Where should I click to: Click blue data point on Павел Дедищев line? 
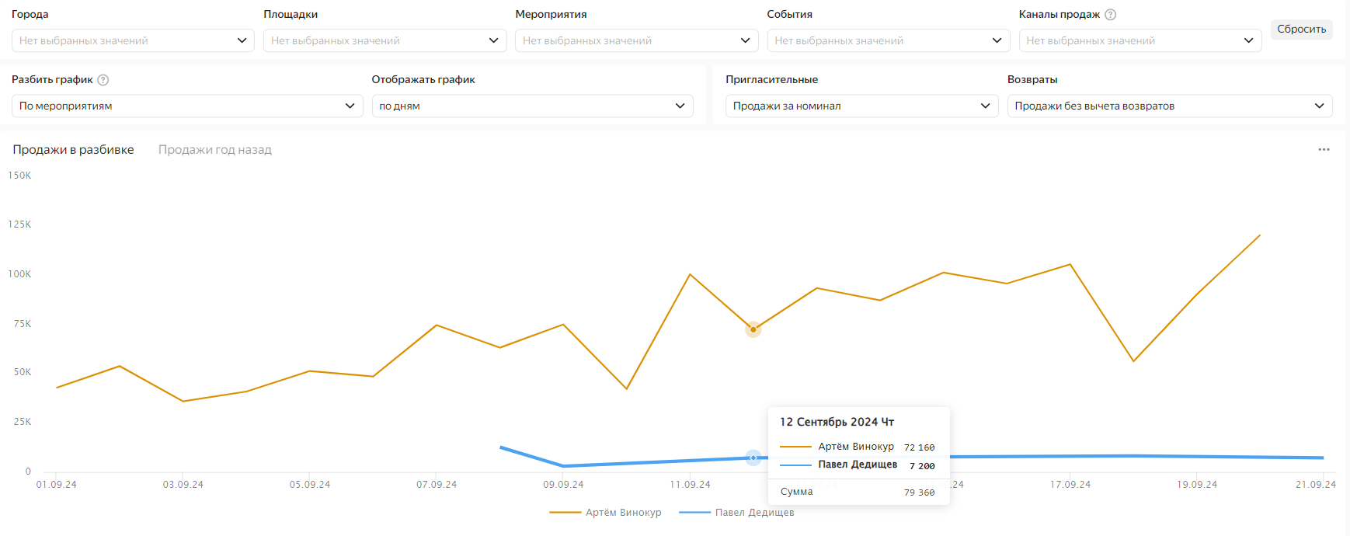[753, 458]
